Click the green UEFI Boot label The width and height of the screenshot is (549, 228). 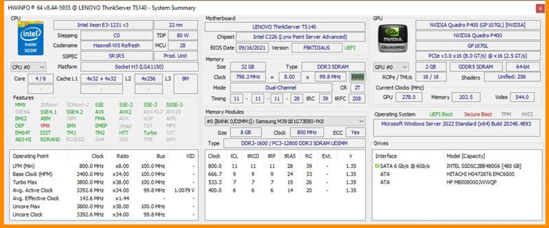(441, 114)
